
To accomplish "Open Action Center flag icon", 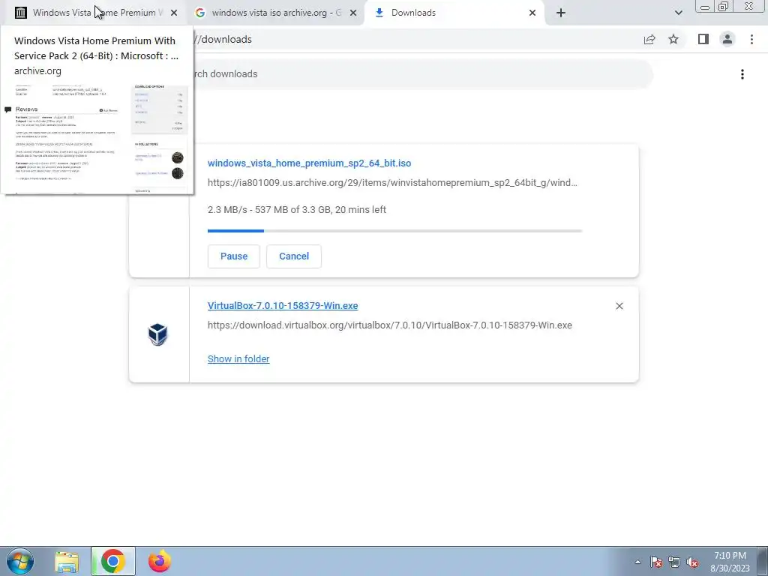I will pos(656,562).
